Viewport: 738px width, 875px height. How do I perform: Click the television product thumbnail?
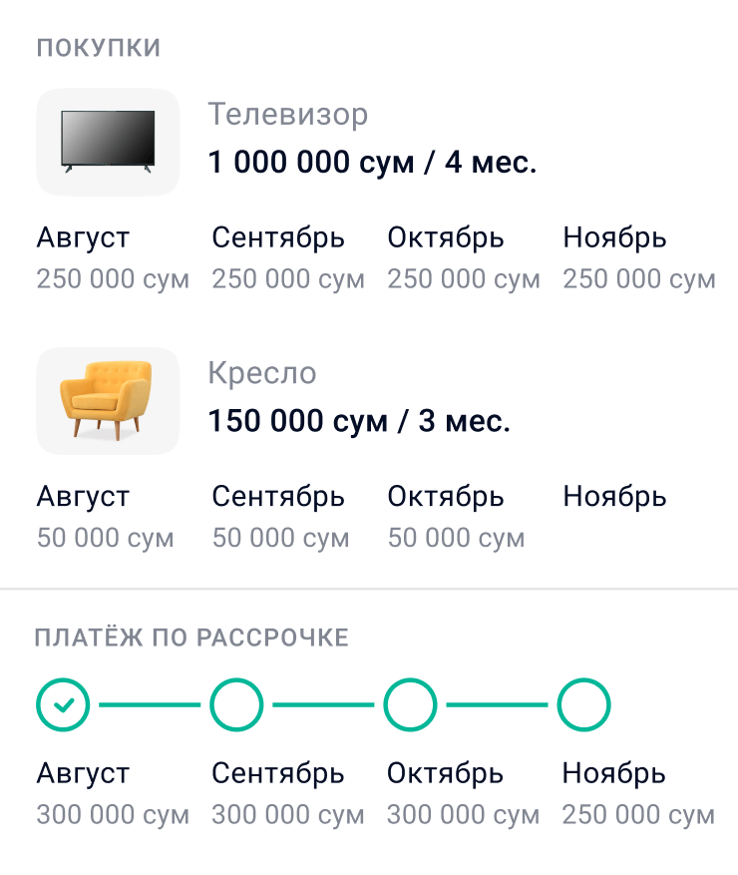[x=108, y=142]
